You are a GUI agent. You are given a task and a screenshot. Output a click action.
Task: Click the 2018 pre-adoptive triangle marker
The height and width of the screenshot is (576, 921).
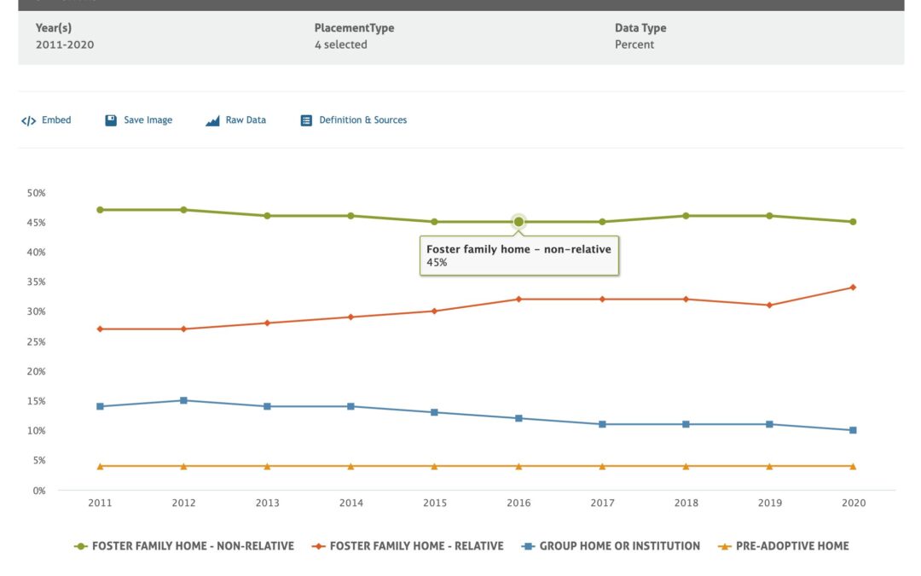(x=686, y=466)
